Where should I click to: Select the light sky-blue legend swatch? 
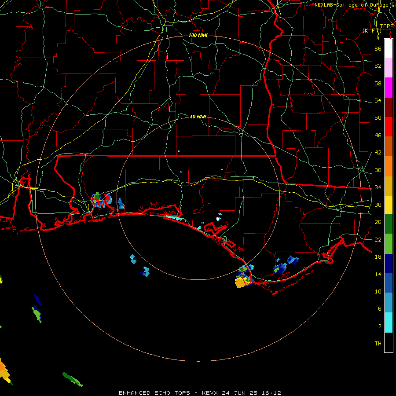click(389, 303)
